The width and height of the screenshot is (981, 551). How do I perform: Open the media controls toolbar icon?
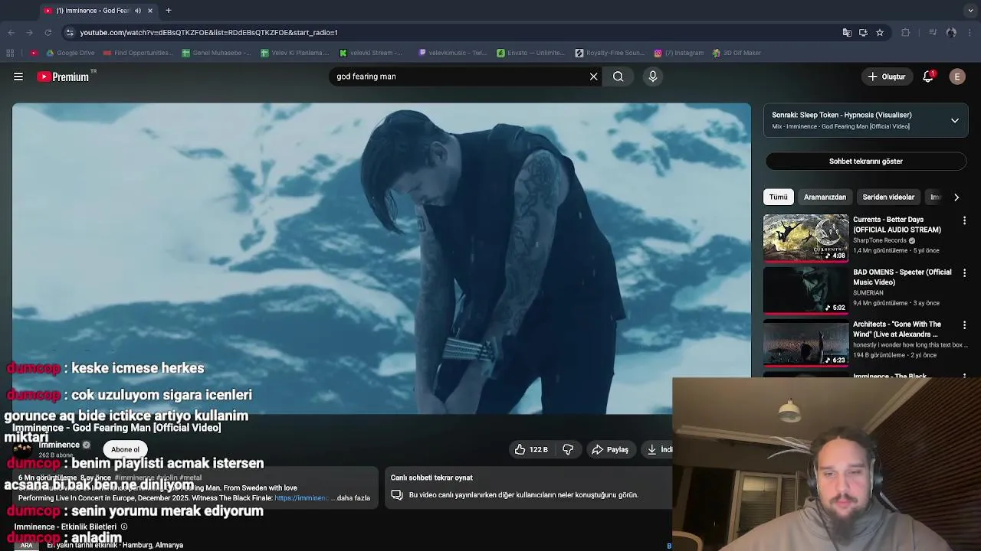point(933,33)
